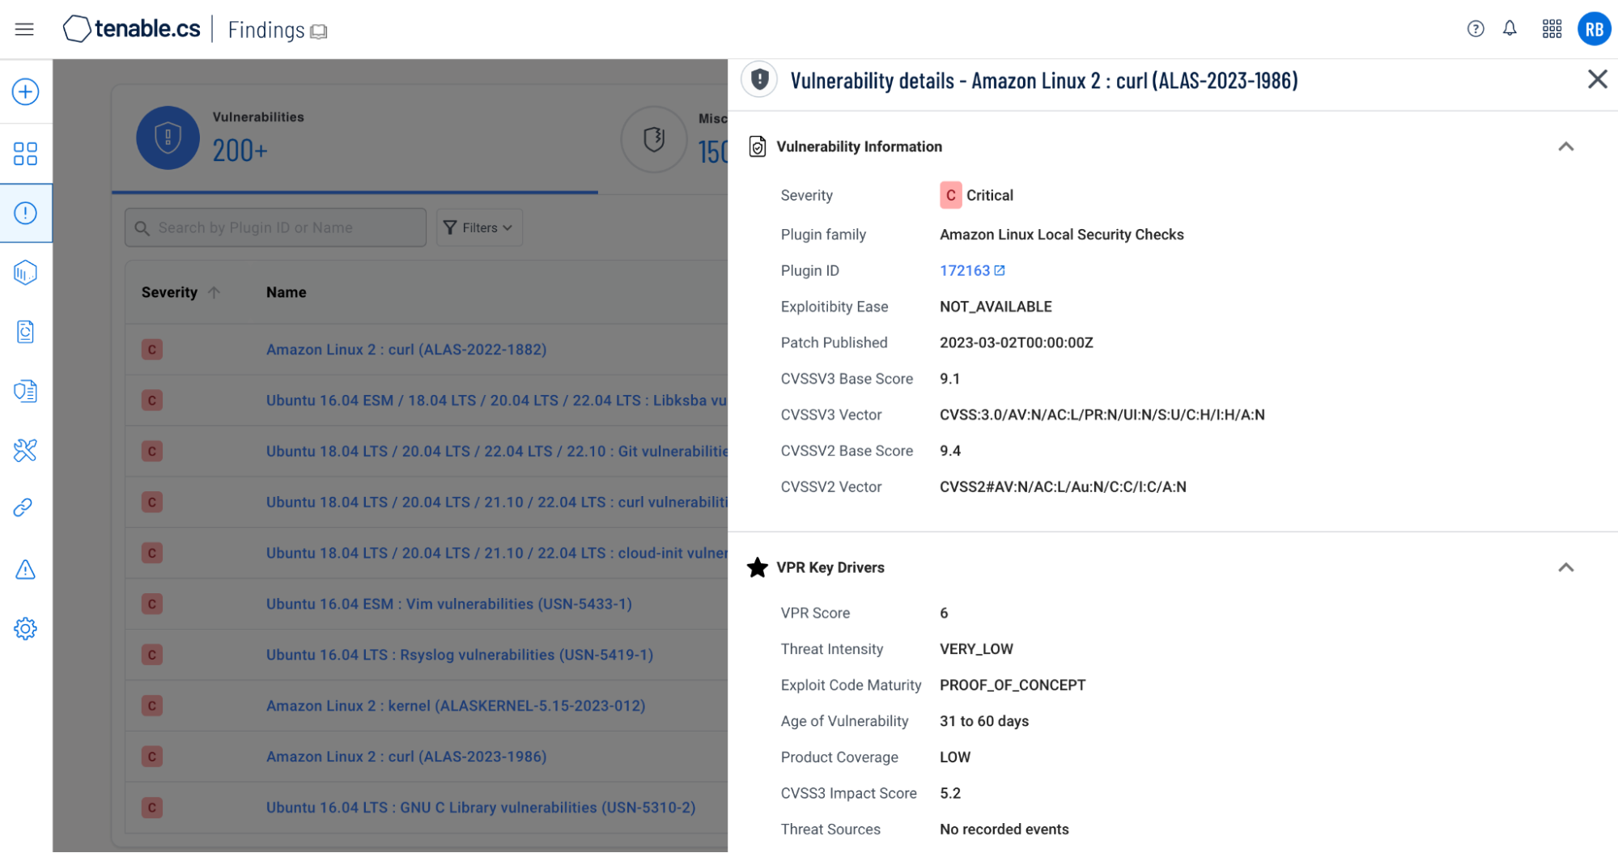
Task: Open the app launcher grid icon
Action: click(1552, 28)
